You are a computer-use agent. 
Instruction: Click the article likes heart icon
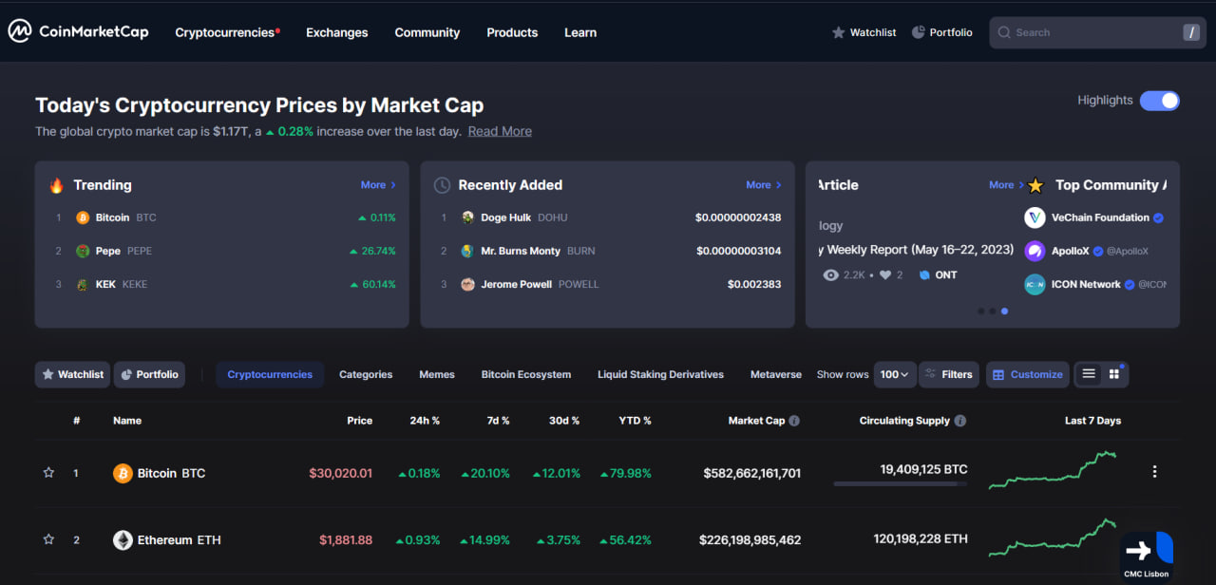[885, 275]
